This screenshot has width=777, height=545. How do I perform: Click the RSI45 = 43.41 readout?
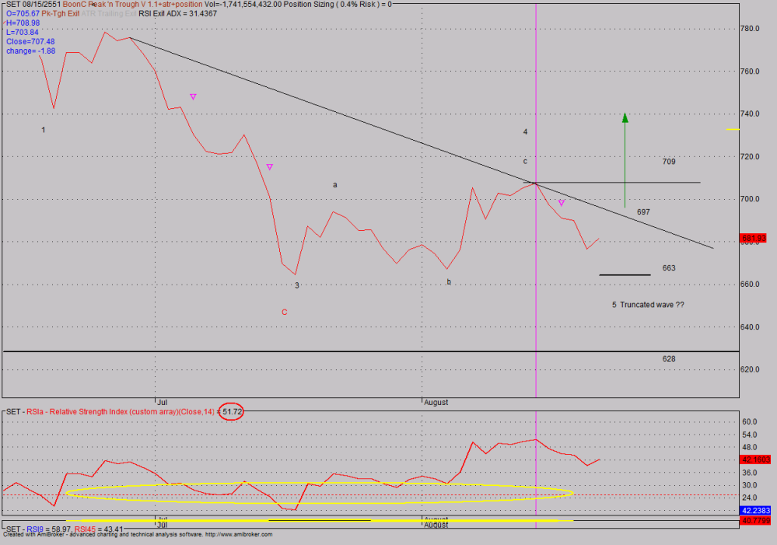99,529
